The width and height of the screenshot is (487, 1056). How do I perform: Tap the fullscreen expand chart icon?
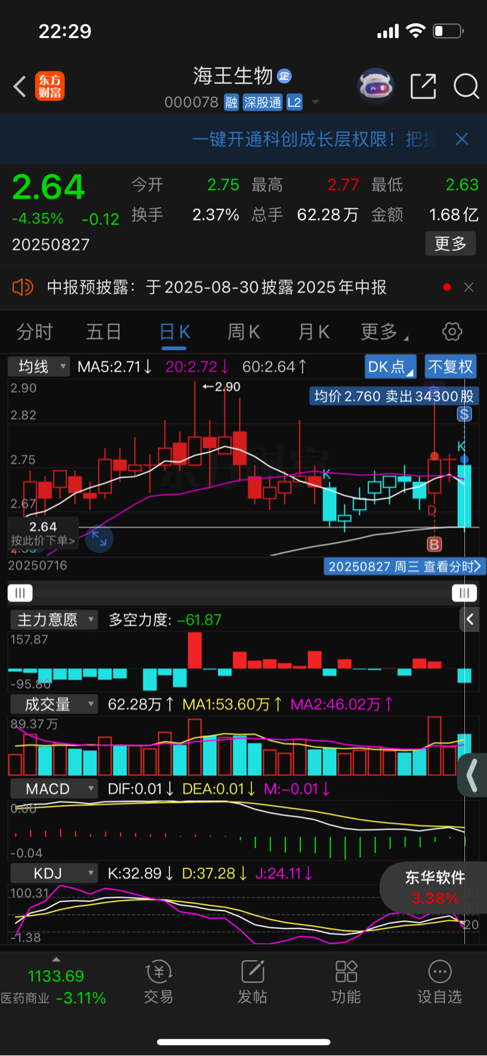99,538
